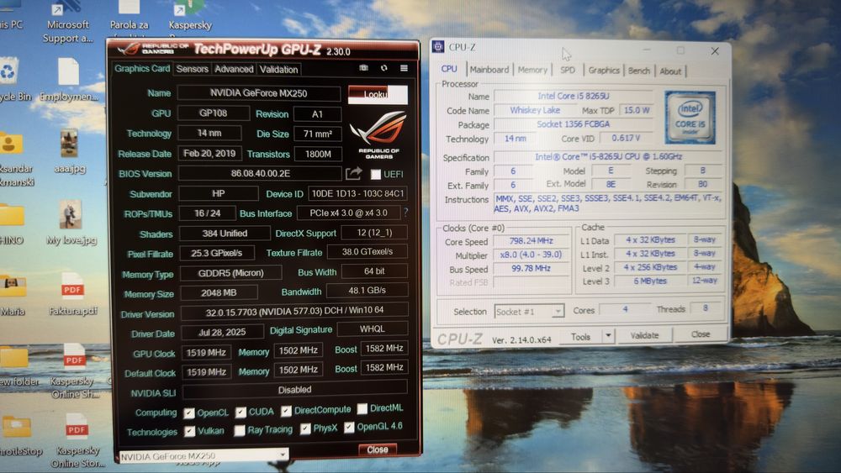Toggle the Ray Tracing checkbox
Image resolution: width=841 pixels, height=473 pixels.
click(x=240, y=430)
